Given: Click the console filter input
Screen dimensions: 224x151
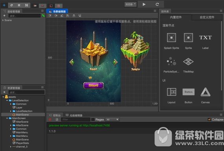Looking at the screenshot, I should (x=76, y=120).
